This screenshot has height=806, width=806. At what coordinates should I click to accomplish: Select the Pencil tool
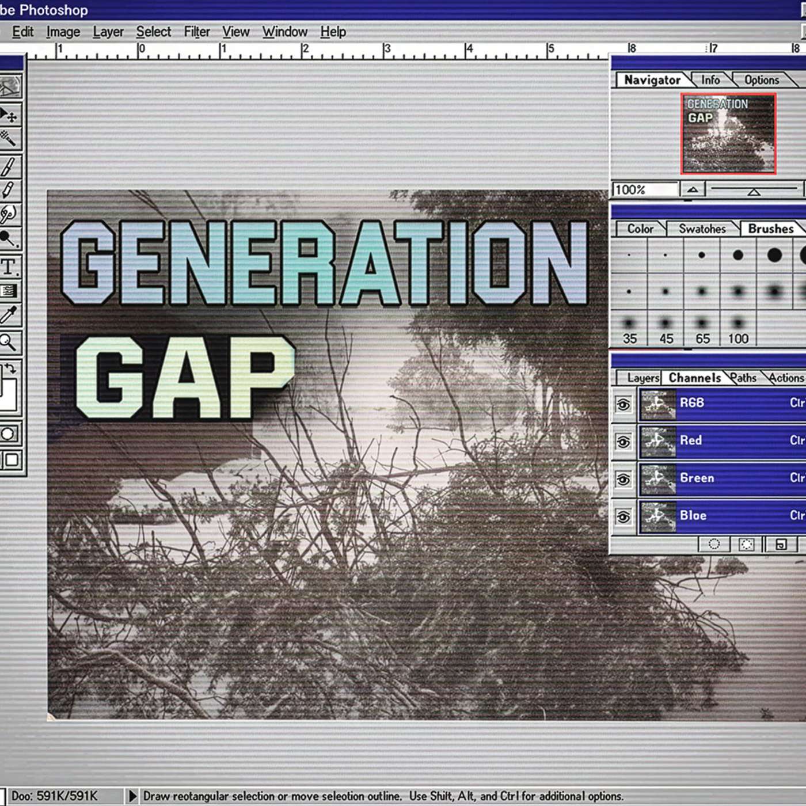8,190
